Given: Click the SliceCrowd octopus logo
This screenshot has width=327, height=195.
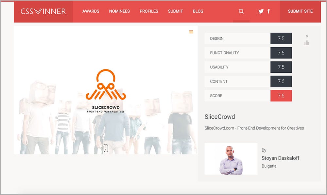Looking at the screenshot, I should tap(106, 84).
